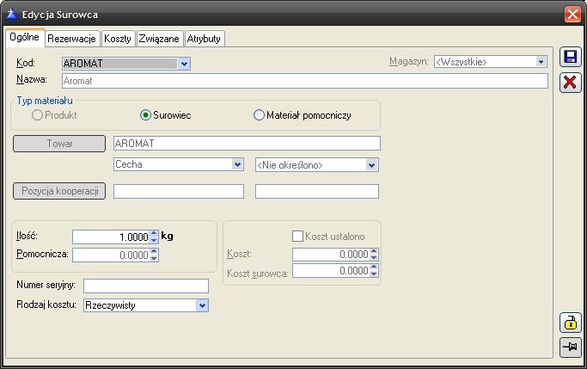Increase the Koszt surowca value
Screen dimensions: 587x369
[374, 268]
